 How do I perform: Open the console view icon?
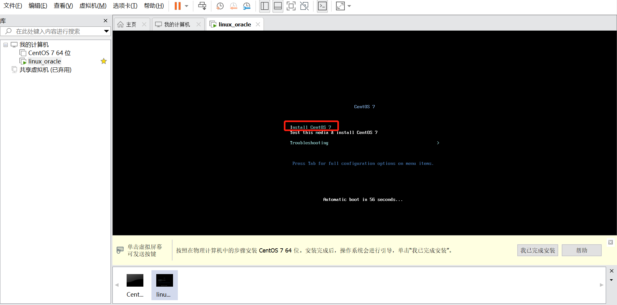[322, 6]
